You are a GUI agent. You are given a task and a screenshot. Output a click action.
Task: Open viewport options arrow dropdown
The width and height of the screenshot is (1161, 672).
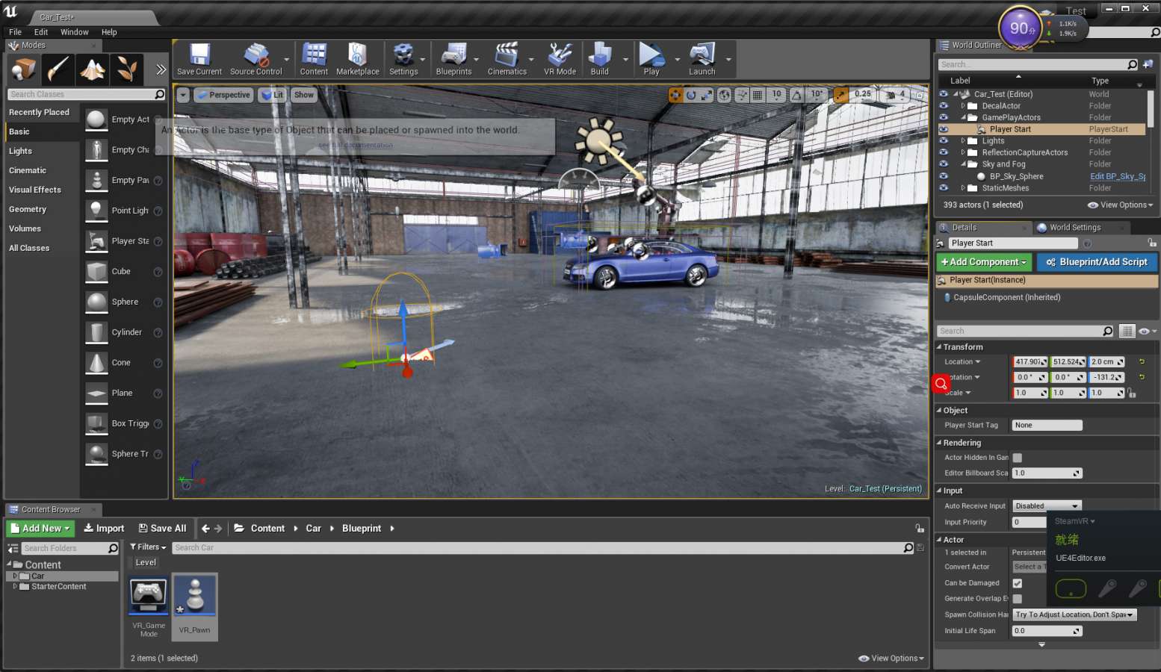tap(183, 95)
